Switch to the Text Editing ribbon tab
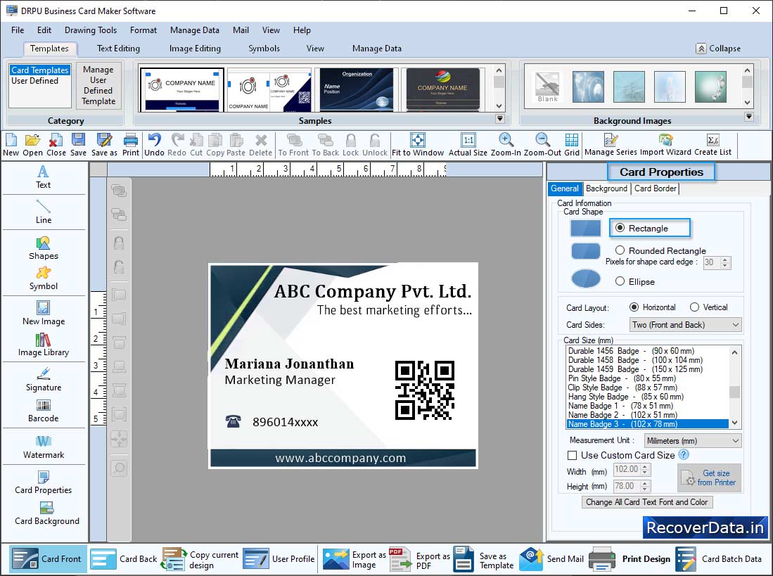Viewport: 773px width, 576px height. click(118, 49)
